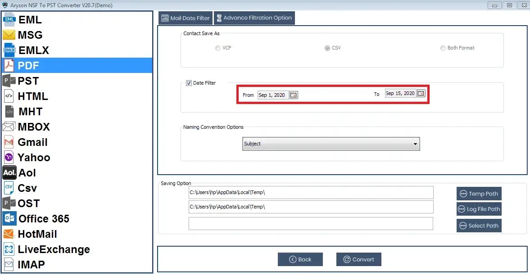Select the HTML label in format list
Viewport: 530px width, 276px height.
(x=33, y=96)
